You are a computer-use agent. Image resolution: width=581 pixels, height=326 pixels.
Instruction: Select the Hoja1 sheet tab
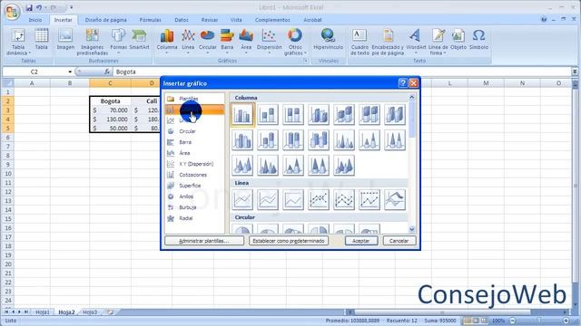(x=43, y=312)
